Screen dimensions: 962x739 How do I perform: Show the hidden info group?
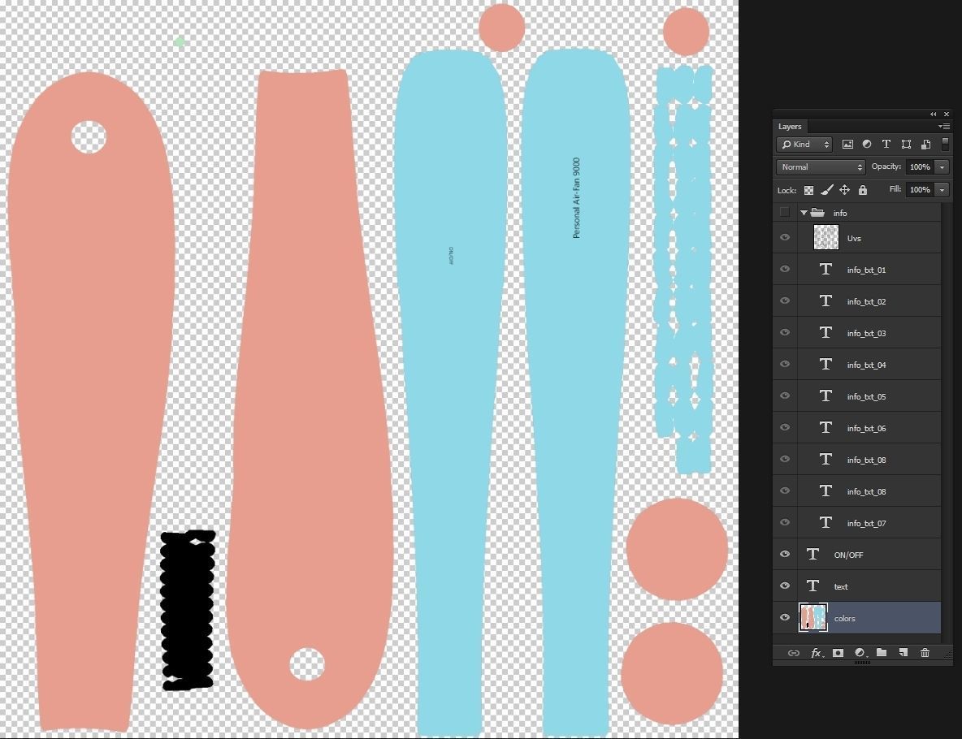click(x=785, y=212)
